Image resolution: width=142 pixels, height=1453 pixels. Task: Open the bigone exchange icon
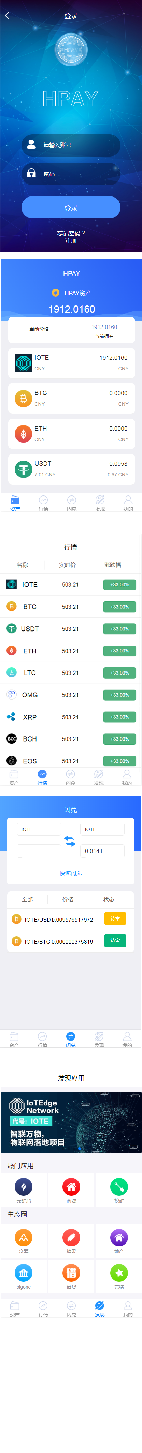(23, 1273)
